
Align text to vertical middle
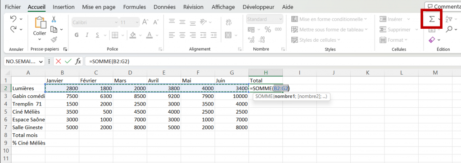(182, 22)
